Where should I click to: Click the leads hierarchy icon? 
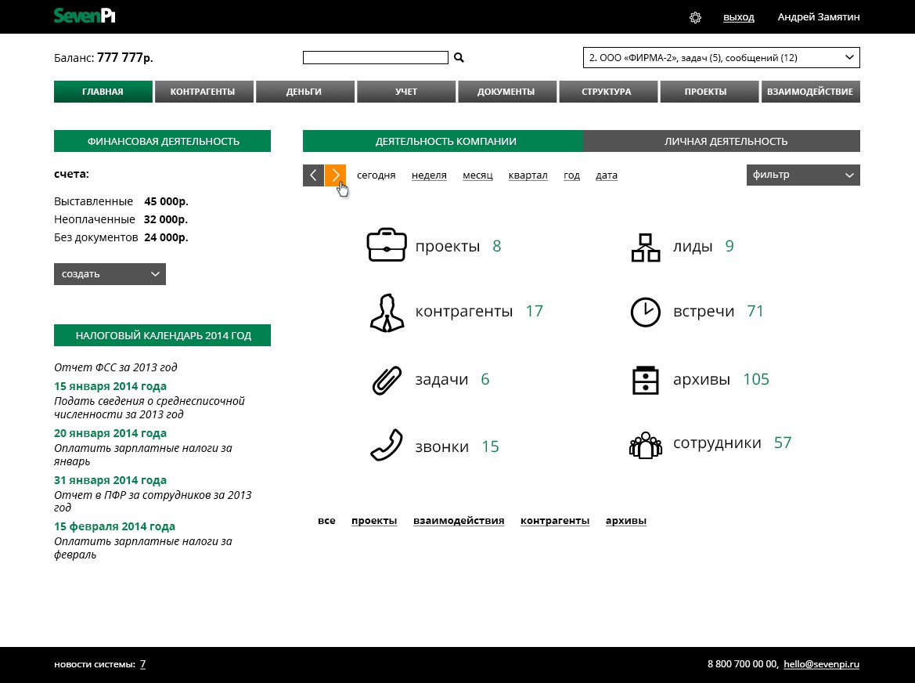646,248
